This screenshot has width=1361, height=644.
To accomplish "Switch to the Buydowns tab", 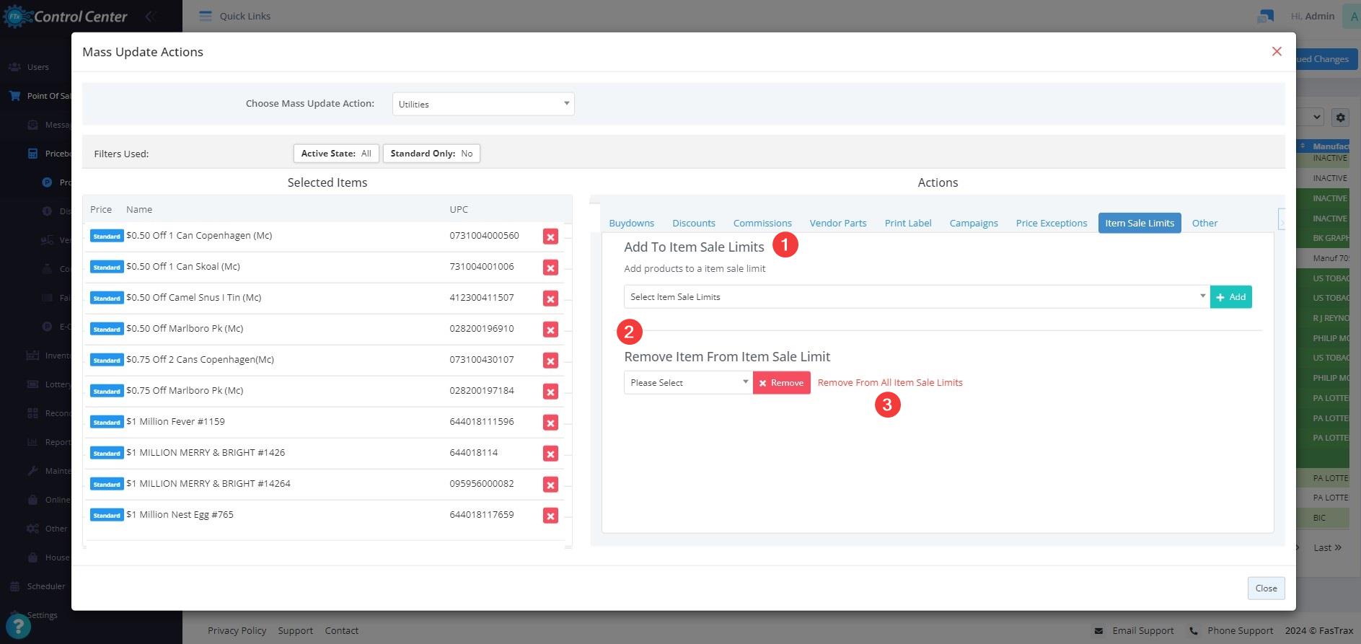I will pos(631,224).
